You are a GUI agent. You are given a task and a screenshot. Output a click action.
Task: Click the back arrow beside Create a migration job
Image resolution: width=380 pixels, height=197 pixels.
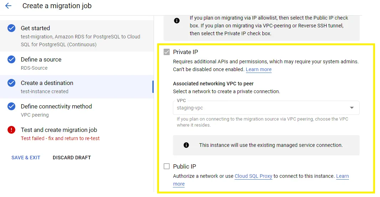click(x=8, y=6)
